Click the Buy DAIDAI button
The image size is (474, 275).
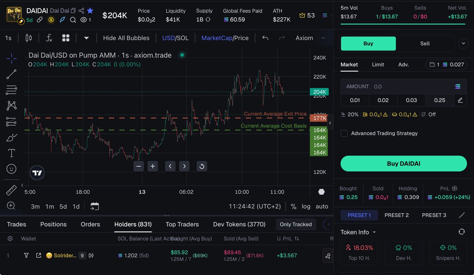[x=404, y=164]
